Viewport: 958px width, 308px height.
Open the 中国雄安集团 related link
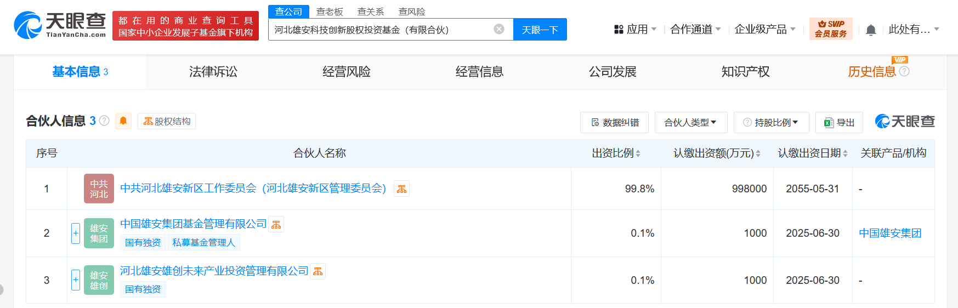click(x=889, y=233)
